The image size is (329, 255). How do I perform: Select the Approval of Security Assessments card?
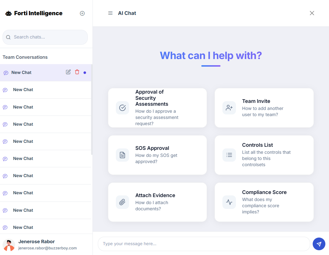(x=157, y=108)
